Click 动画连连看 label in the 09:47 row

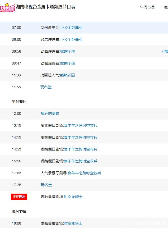[50, 63]
